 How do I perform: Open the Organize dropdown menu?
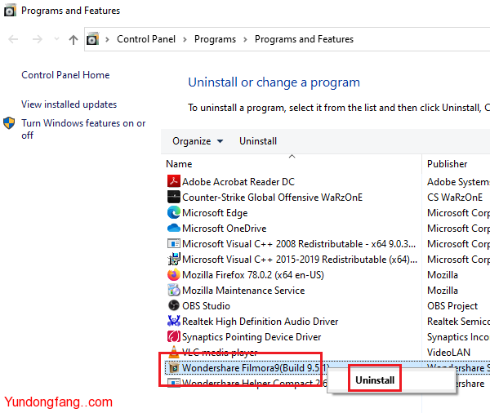tap(198, 141)
